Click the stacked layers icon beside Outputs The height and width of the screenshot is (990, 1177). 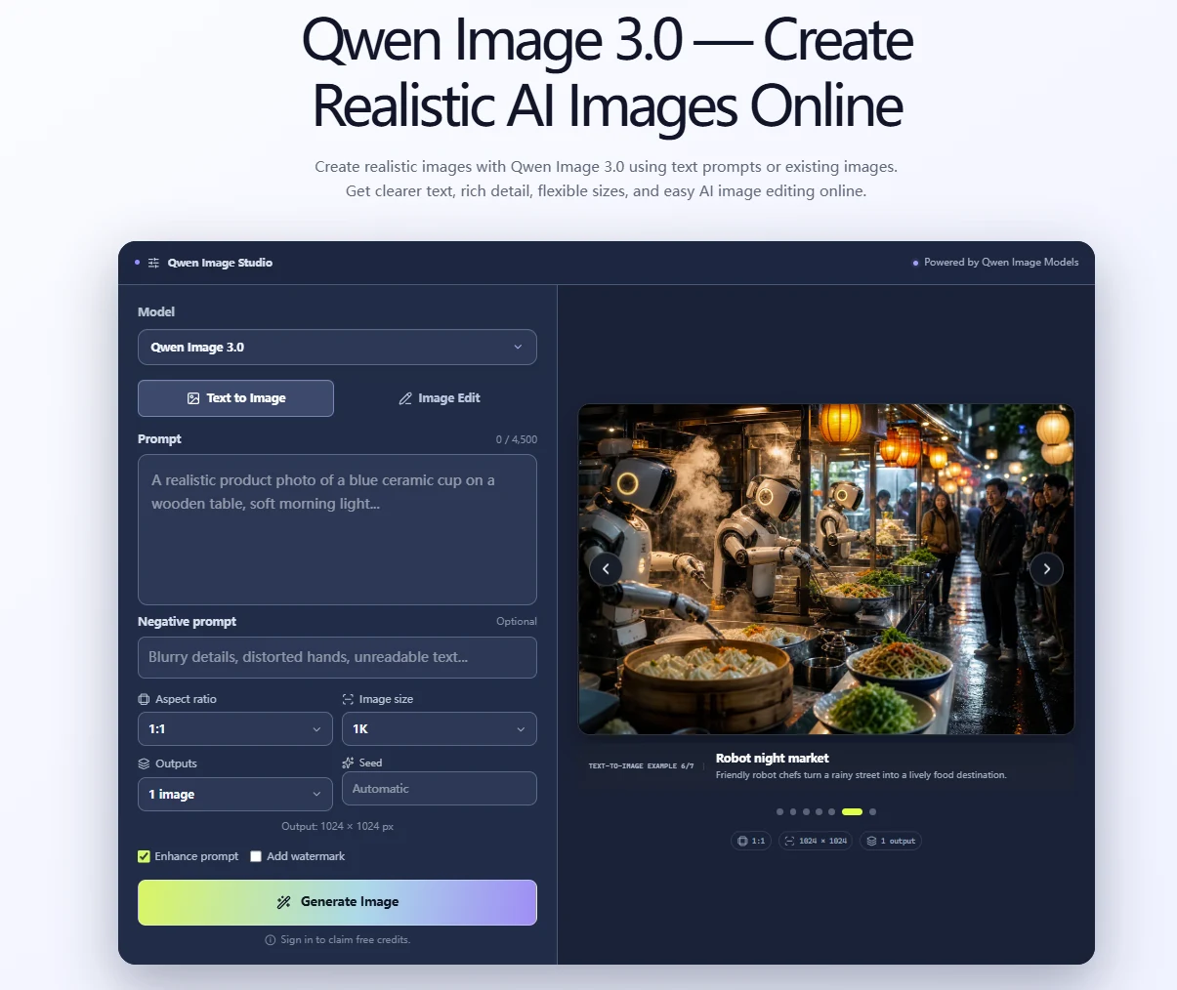pyautogui.click(x=144, y=763)
